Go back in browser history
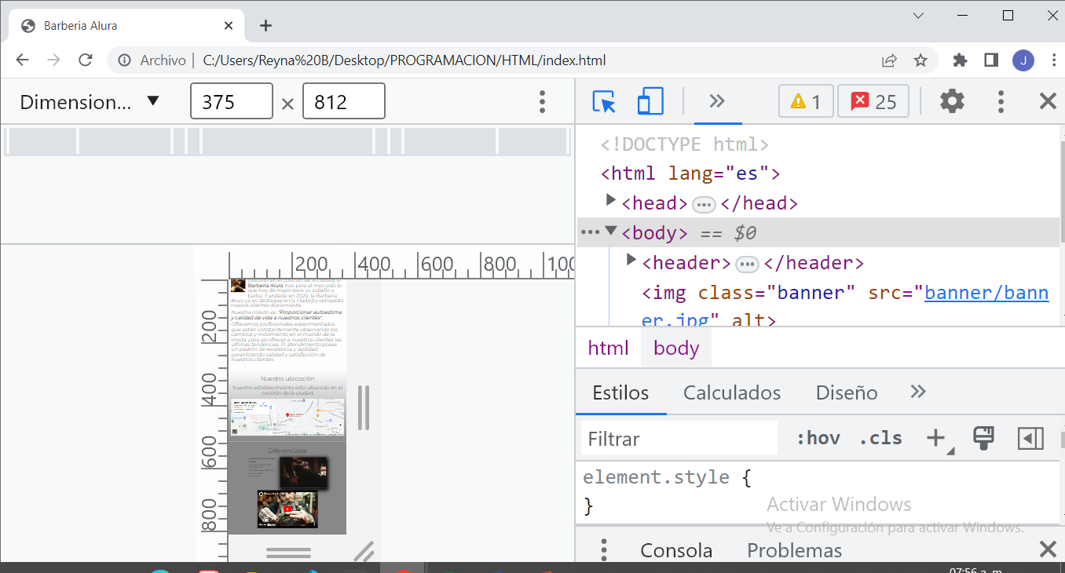The height and width of the screenshot is (573, 1065). point(22,60)
